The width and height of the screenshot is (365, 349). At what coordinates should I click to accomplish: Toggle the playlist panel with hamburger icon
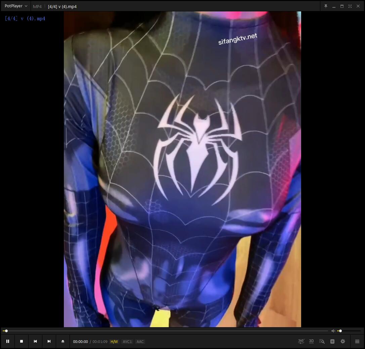pyautogui.click(x=357, y=341)
